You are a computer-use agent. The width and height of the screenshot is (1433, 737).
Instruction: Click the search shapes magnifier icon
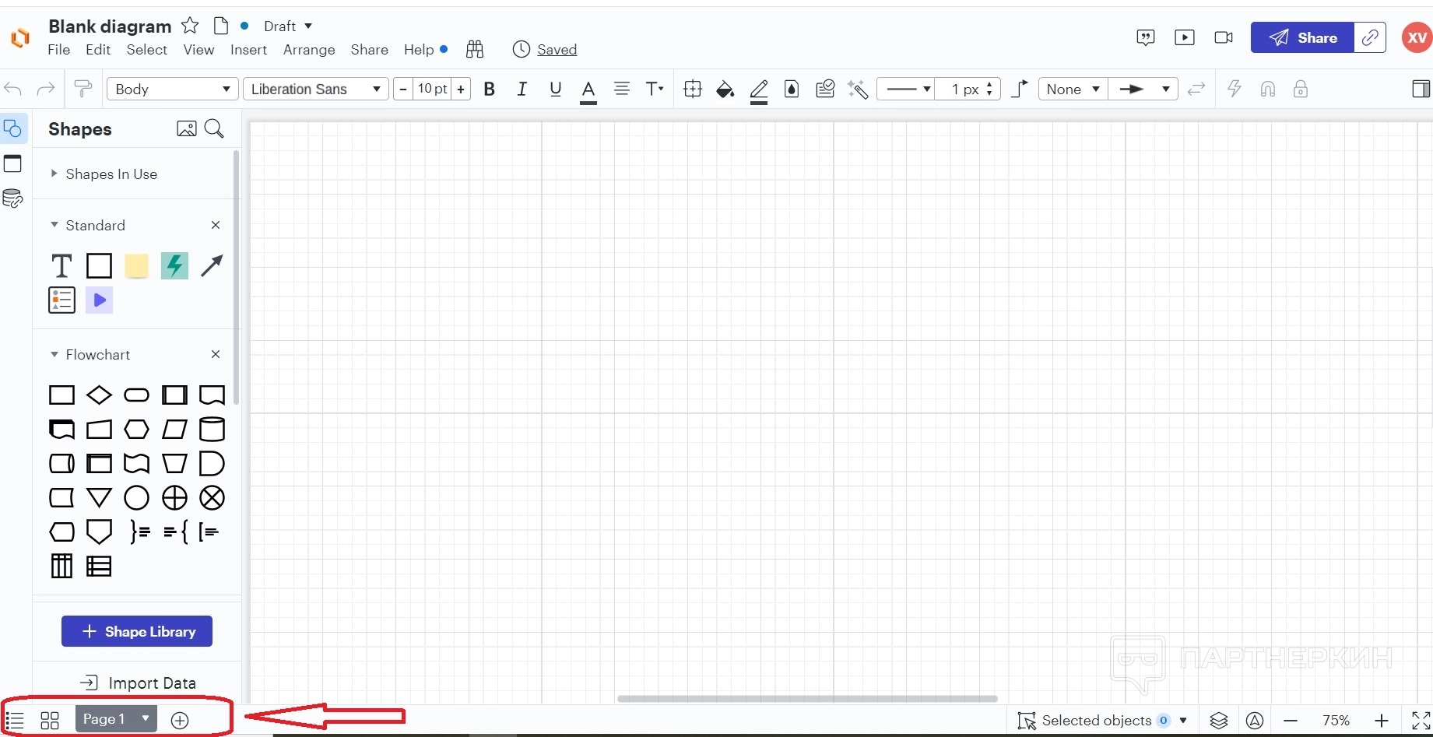click(x=214, y=129)
